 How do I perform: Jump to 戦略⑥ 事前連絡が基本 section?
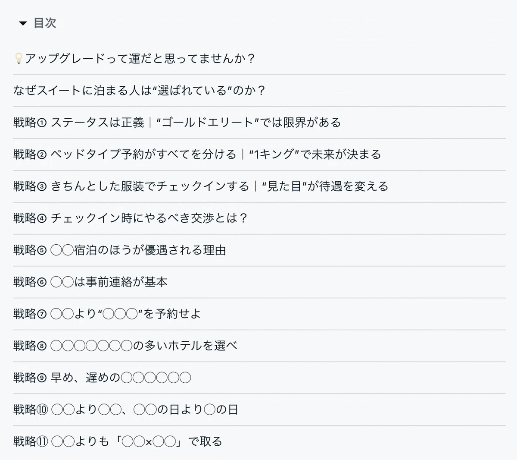90,282
